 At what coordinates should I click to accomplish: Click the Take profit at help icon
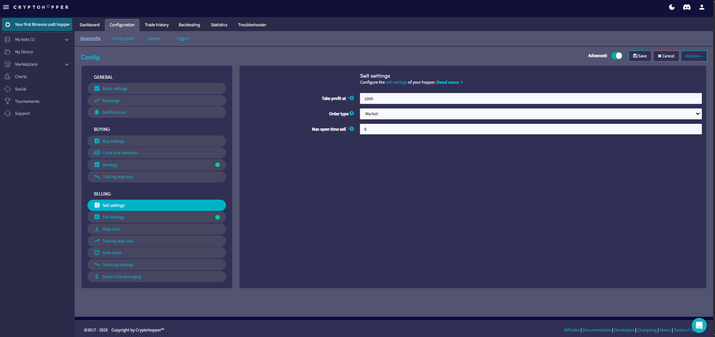pyautogui.click(x=352, y=98)
